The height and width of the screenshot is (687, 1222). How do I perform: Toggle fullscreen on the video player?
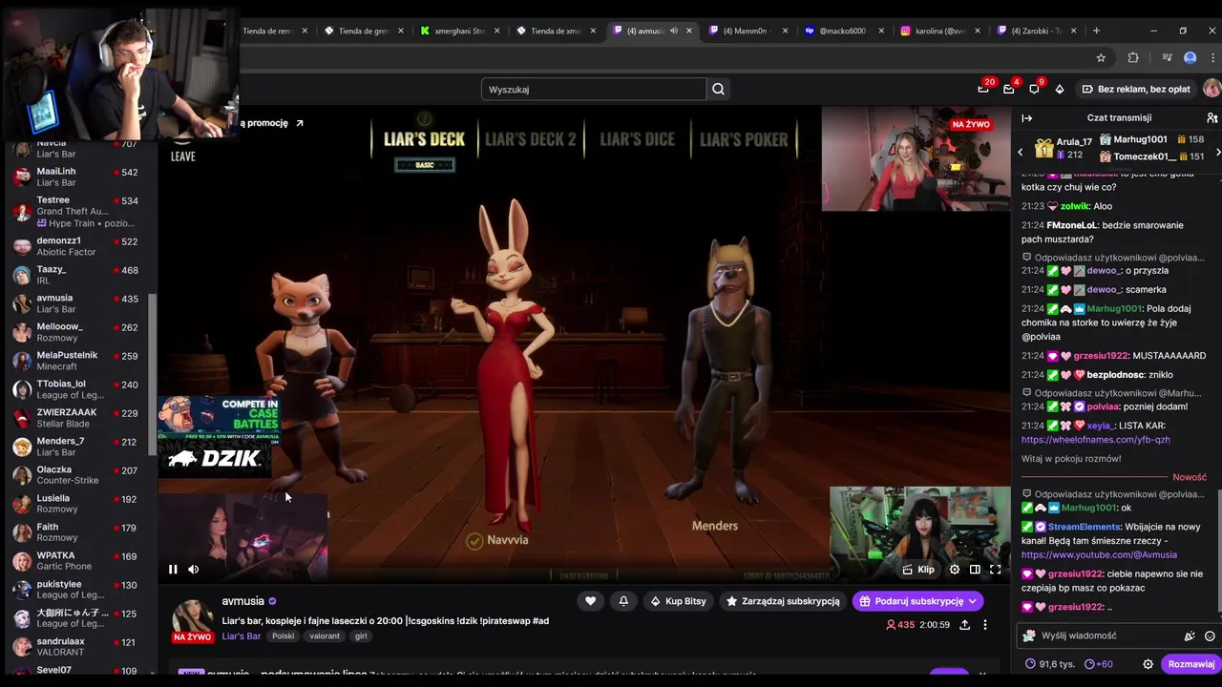pyautogui.click(x=995, y=570)
